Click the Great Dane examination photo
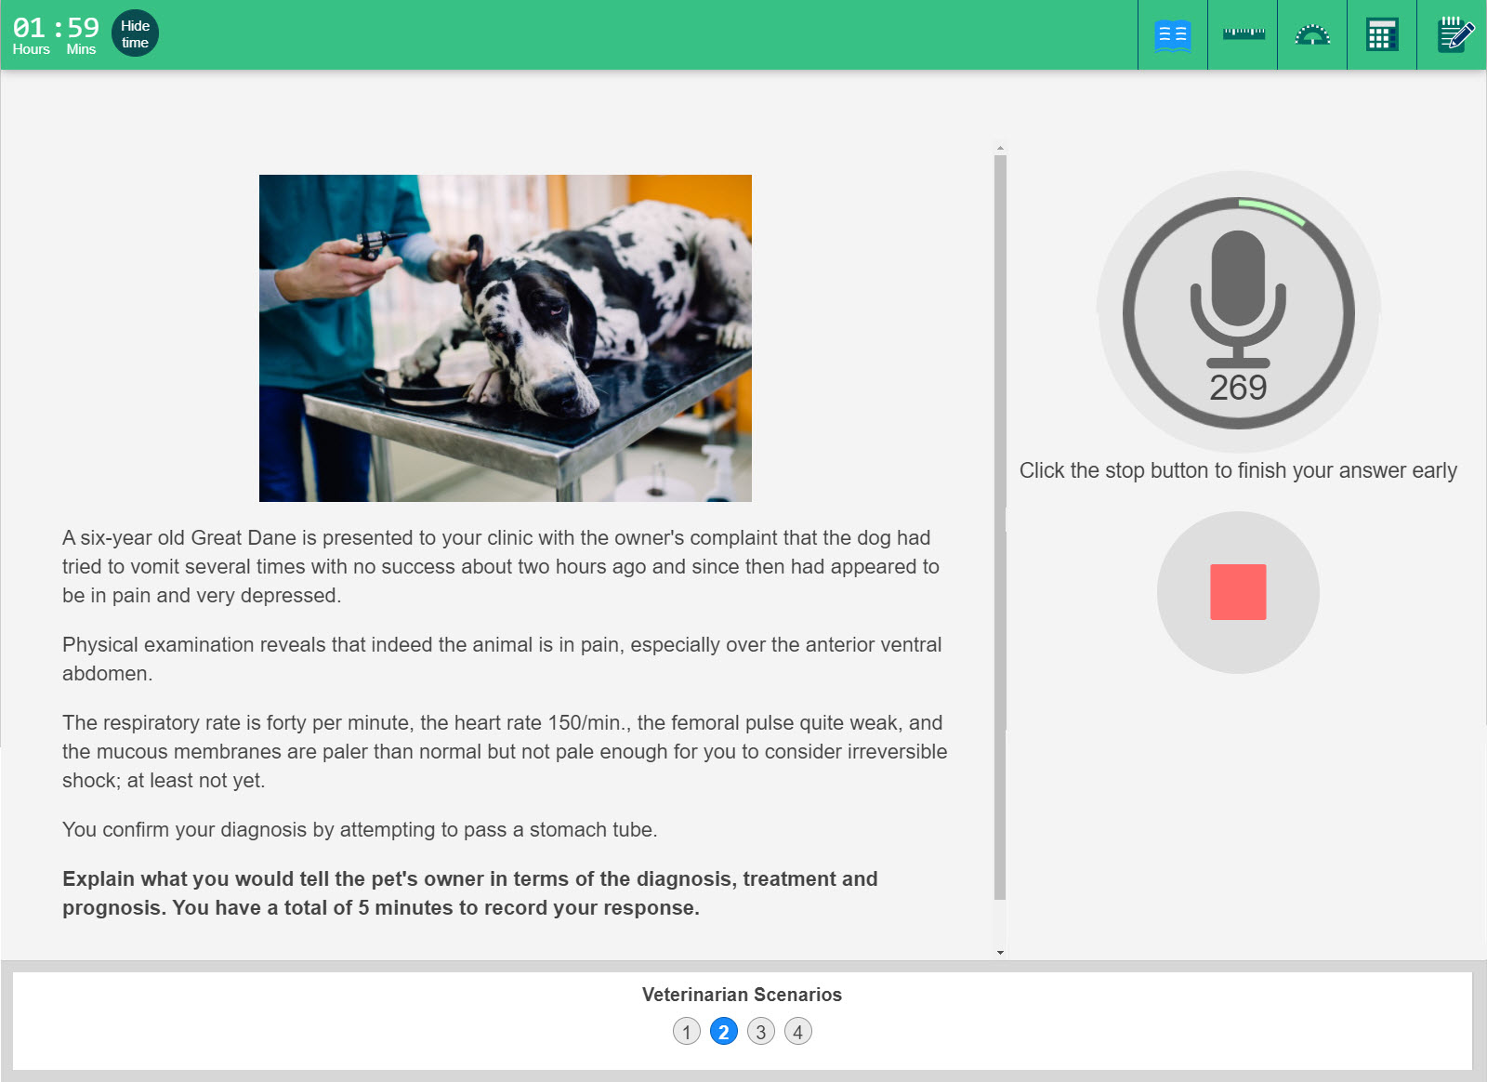The width and height of the screenshot is (1487, 1082). click(505, 338)
